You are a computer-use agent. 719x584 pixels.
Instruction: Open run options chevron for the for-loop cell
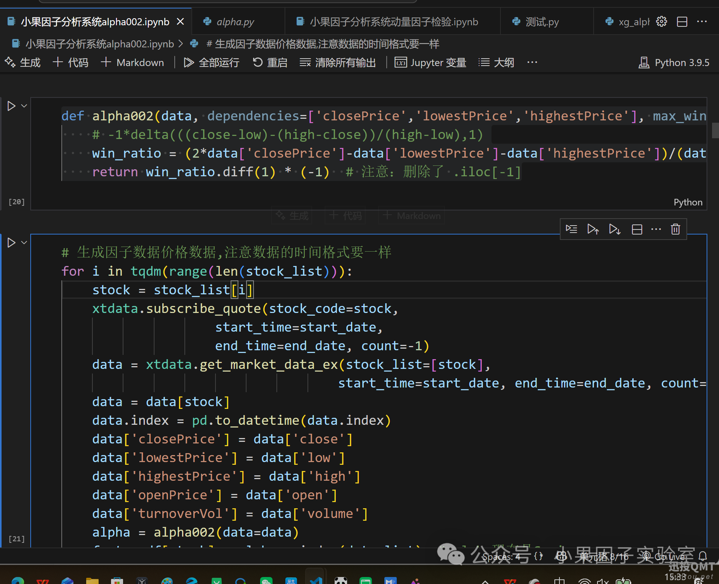pyautogui.click(x=24, y=243)
